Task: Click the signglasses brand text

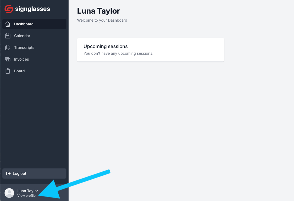Action: pyautogui.click(x=33, y=9)
